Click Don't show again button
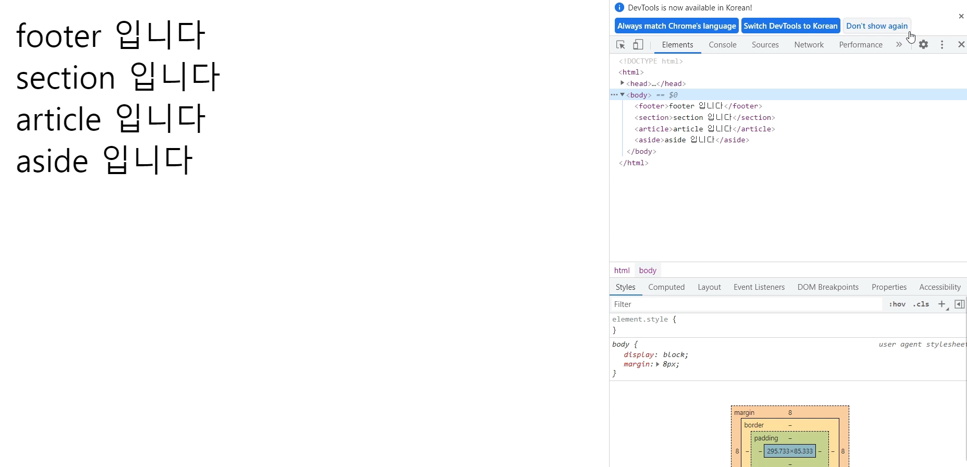This screenshot has height=467, width=967. tap(877, 26)
